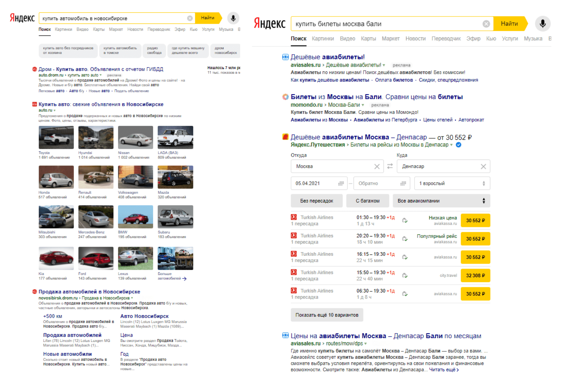Click the baggage icon for flight 16:15 – 19:30
The image size is (563, 377).
click(405, 257)
